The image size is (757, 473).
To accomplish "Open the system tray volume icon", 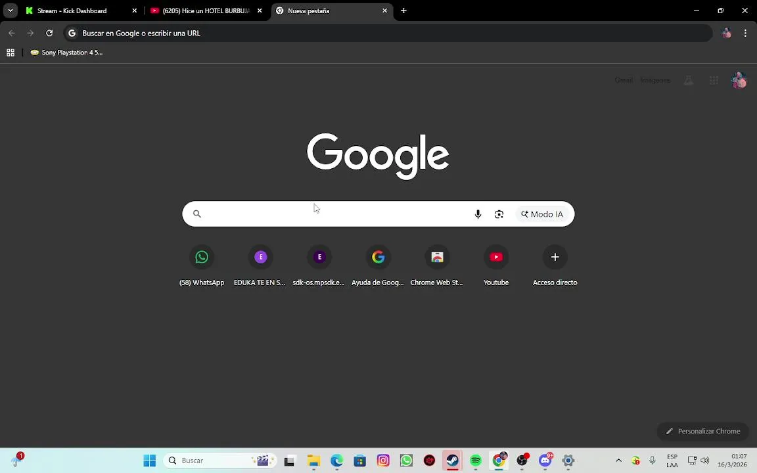I will click(705, 461).
